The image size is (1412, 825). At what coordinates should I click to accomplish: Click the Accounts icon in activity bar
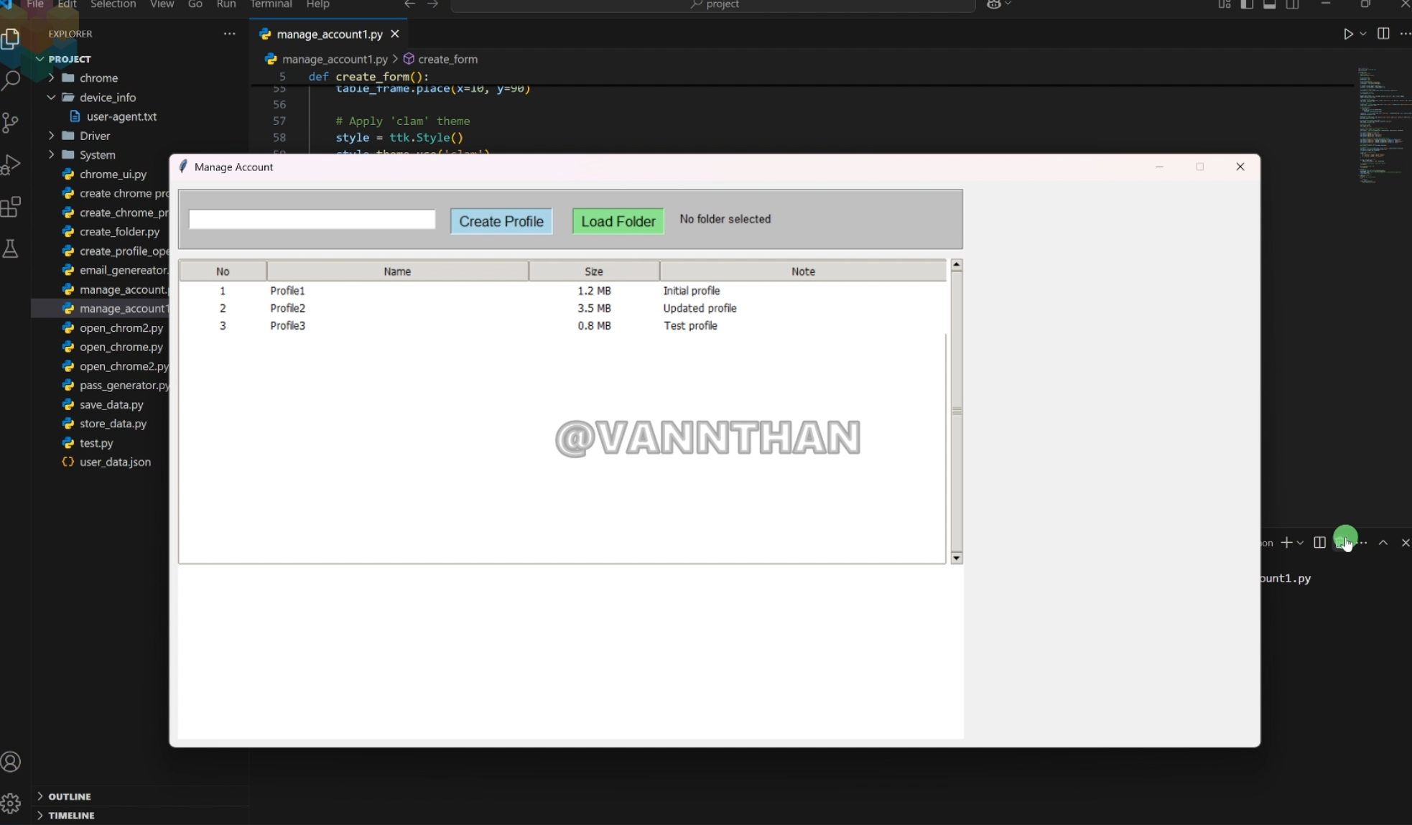(x=11, y=762)
